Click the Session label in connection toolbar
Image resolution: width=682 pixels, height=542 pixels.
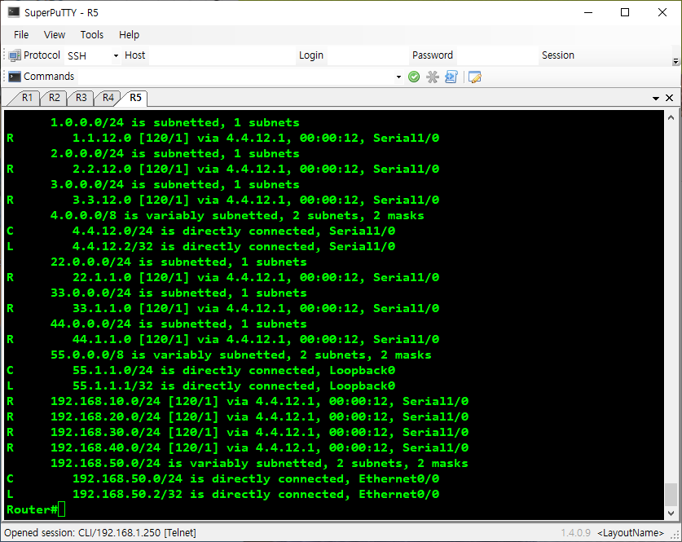[557, 55]
